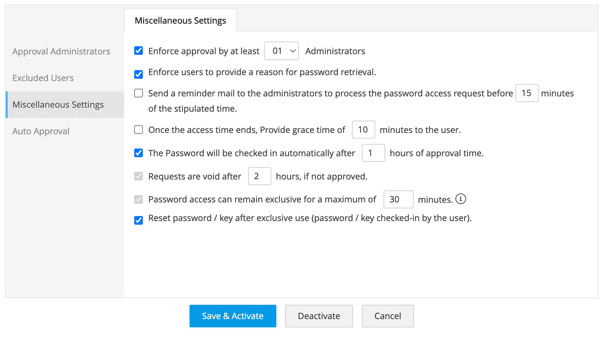Click the exclusive access minutes field showing 30
This screenshot has height=339, width=610.
(398, 199)
